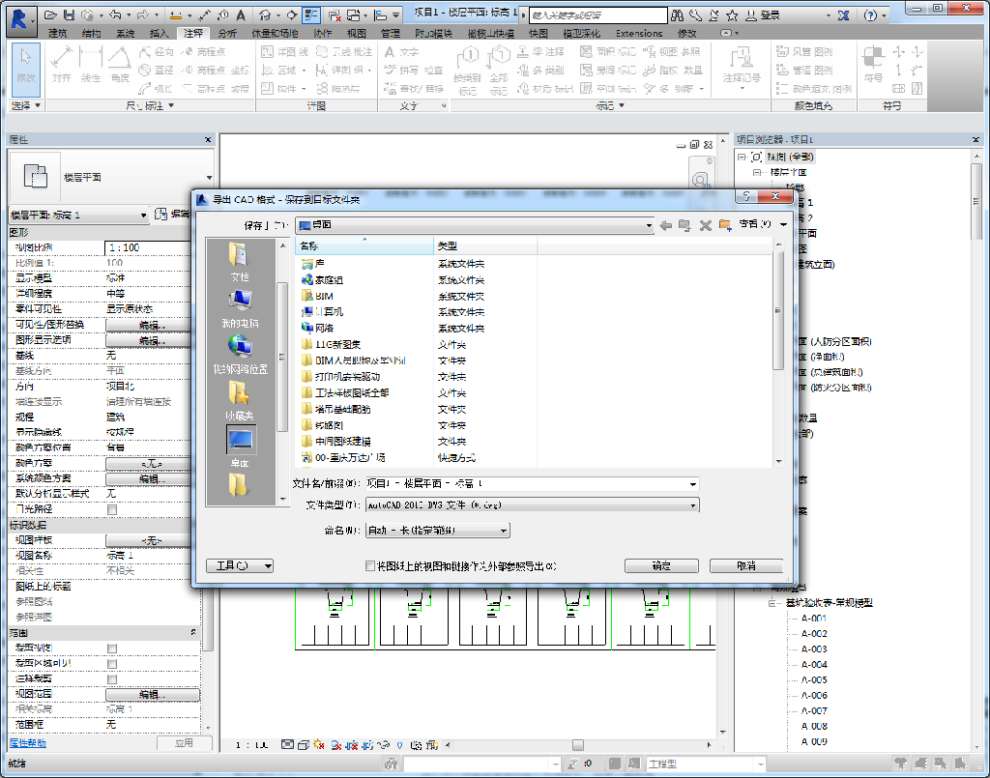Open the Help question mark icon
The width and height of the screenshot is (990, 778).
(871, 15)
